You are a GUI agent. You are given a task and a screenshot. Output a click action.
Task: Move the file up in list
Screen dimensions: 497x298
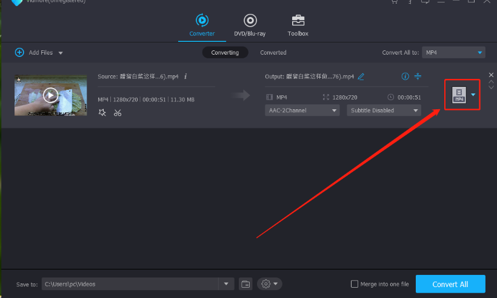point(491,82)
